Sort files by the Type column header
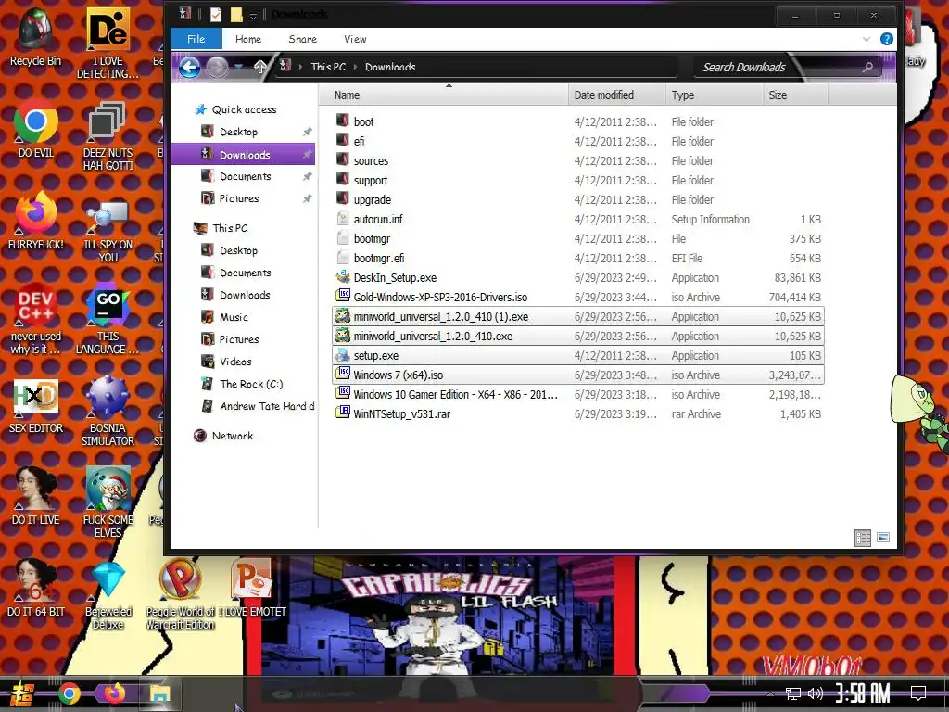Image resolution: width=949 pixels, height=712 pixels. (x=714, y=95)
